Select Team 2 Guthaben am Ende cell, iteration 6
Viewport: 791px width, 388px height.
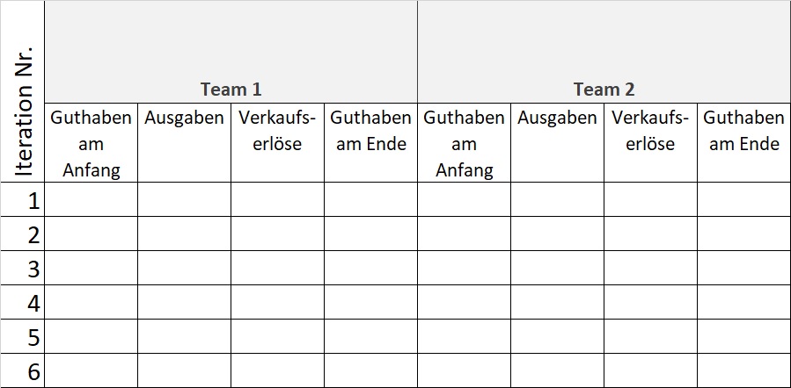(x=743, y=371)
